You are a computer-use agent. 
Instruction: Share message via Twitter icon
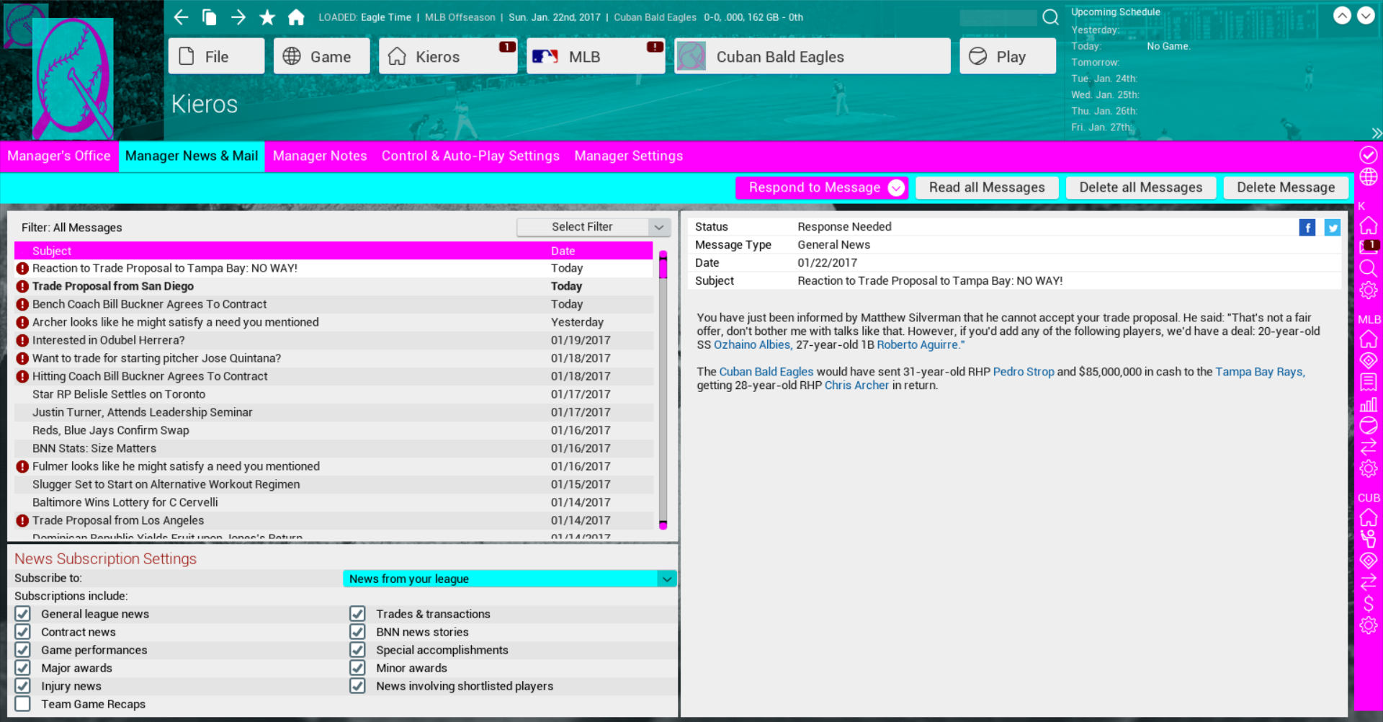(1333, 228)
